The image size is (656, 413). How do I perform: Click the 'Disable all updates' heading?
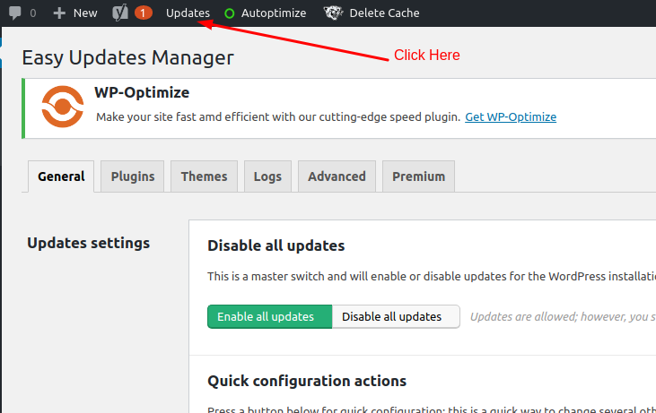pos(276,245)
